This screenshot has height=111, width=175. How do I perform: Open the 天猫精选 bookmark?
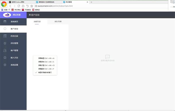pos(26,10)
